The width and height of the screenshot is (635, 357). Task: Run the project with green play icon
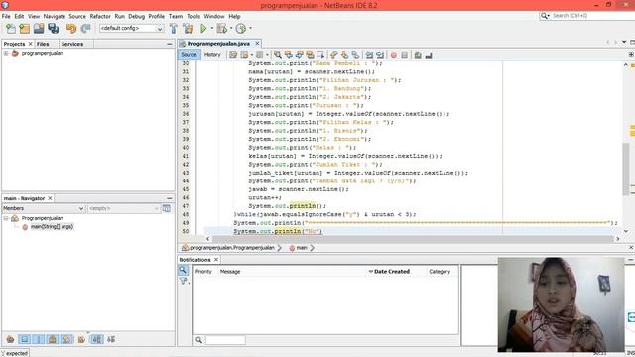coord(203,29)
